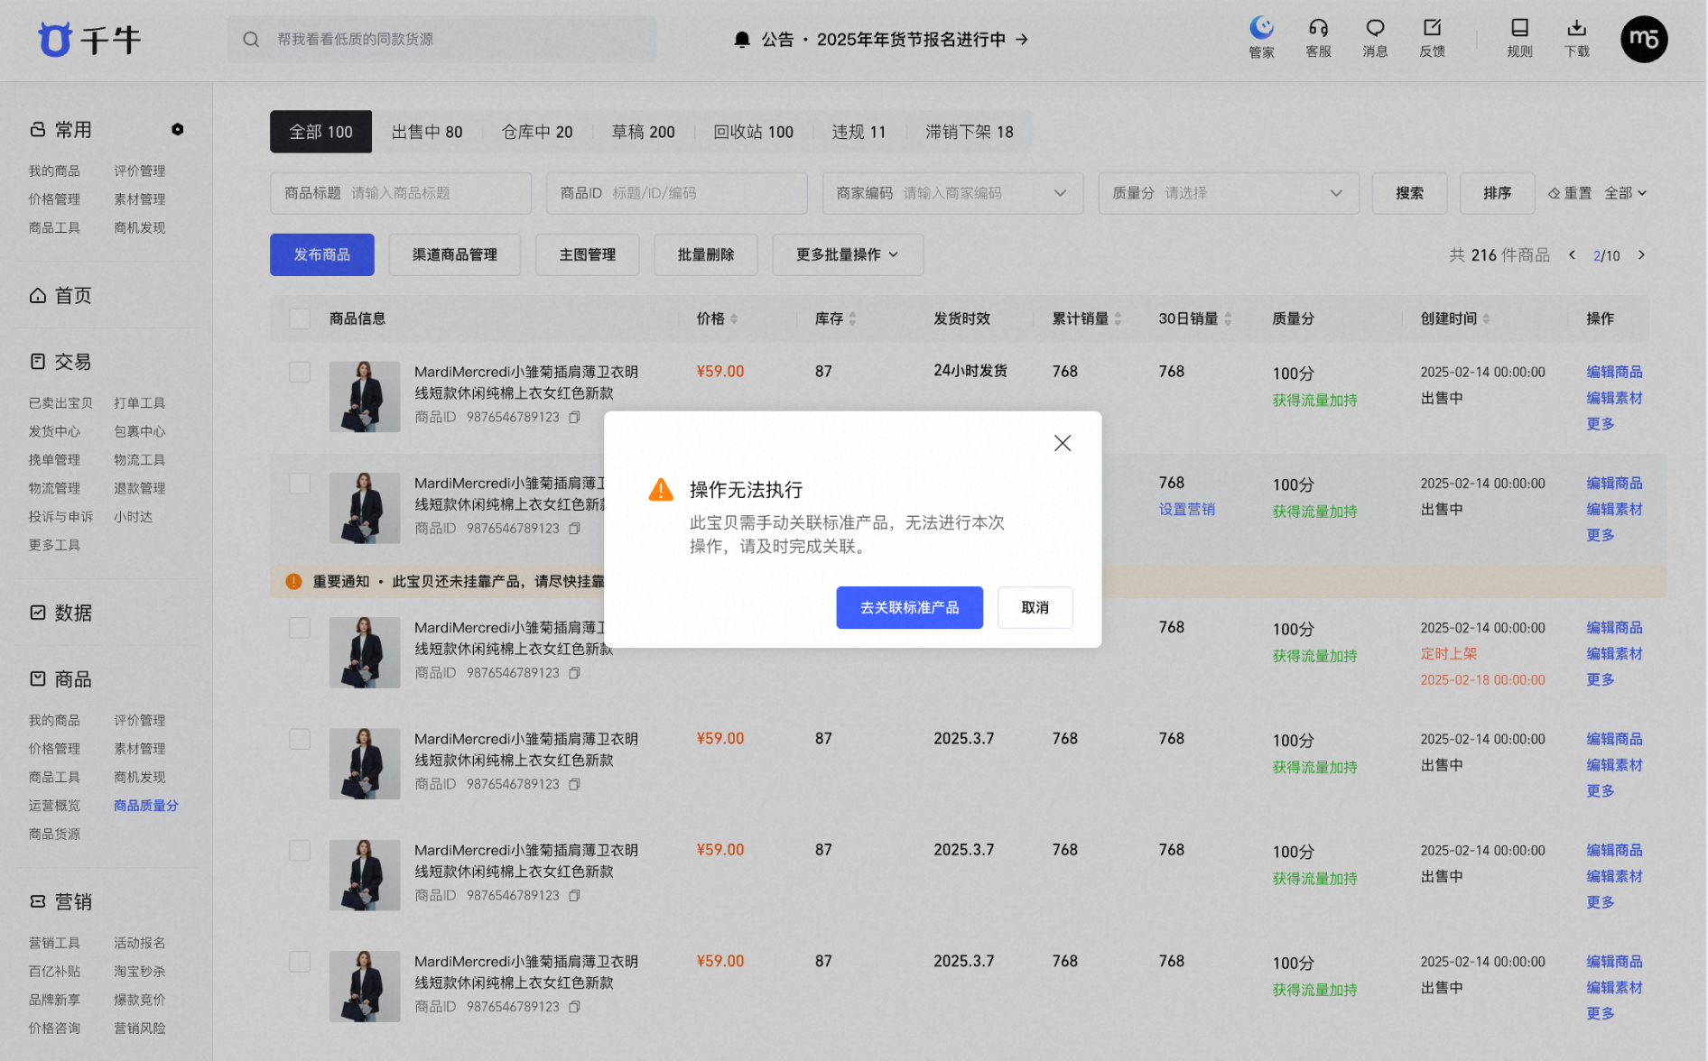Click 排序 button

coord(1497,193)
